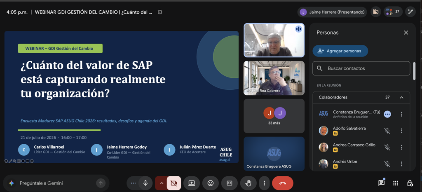Click Carlos tile audio indicator icon

click(298, 29)
